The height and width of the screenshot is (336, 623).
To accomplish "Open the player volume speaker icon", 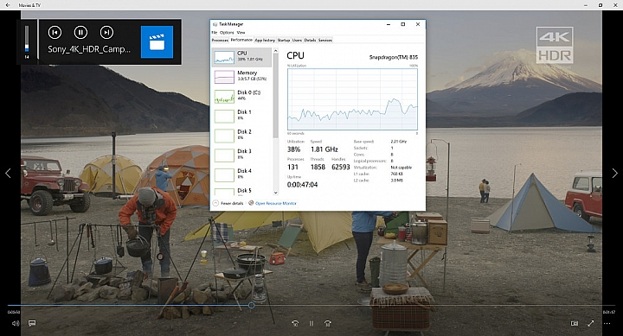I will pyautogui.click(x=16, y=323).
